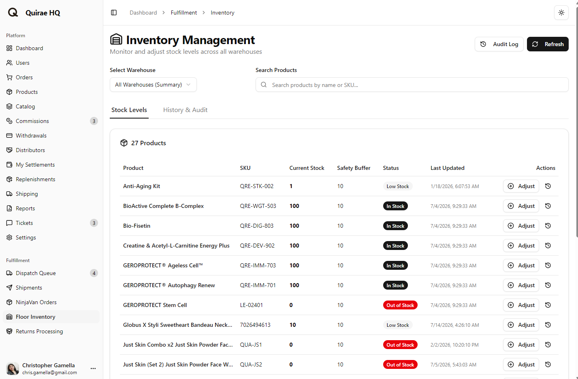578x379 pixels.
Task: Click Fulfillment breadcrumb link
Action: tap(184, 13)
